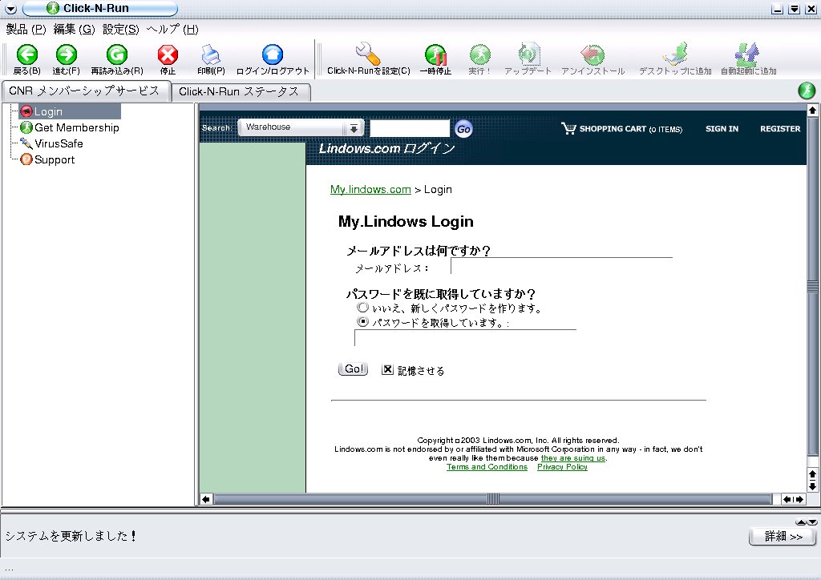Click the VirusSafe syringe icon in tree
Viewport: 821px width, 580px height.
[x=26, y=143]
